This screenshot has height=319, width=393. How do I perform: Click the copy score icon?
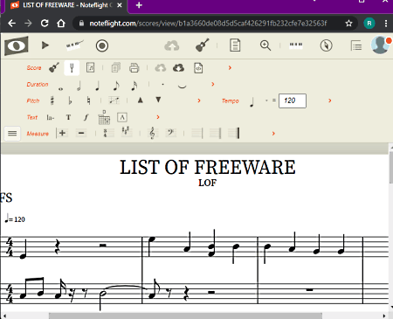(x=116, y=68)
